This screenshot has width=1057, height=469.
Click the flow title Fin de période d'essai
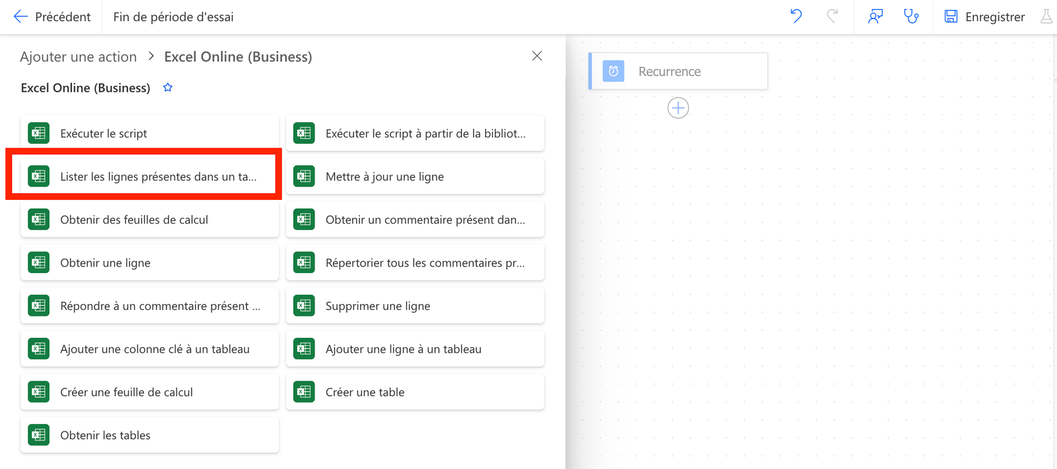173,16
